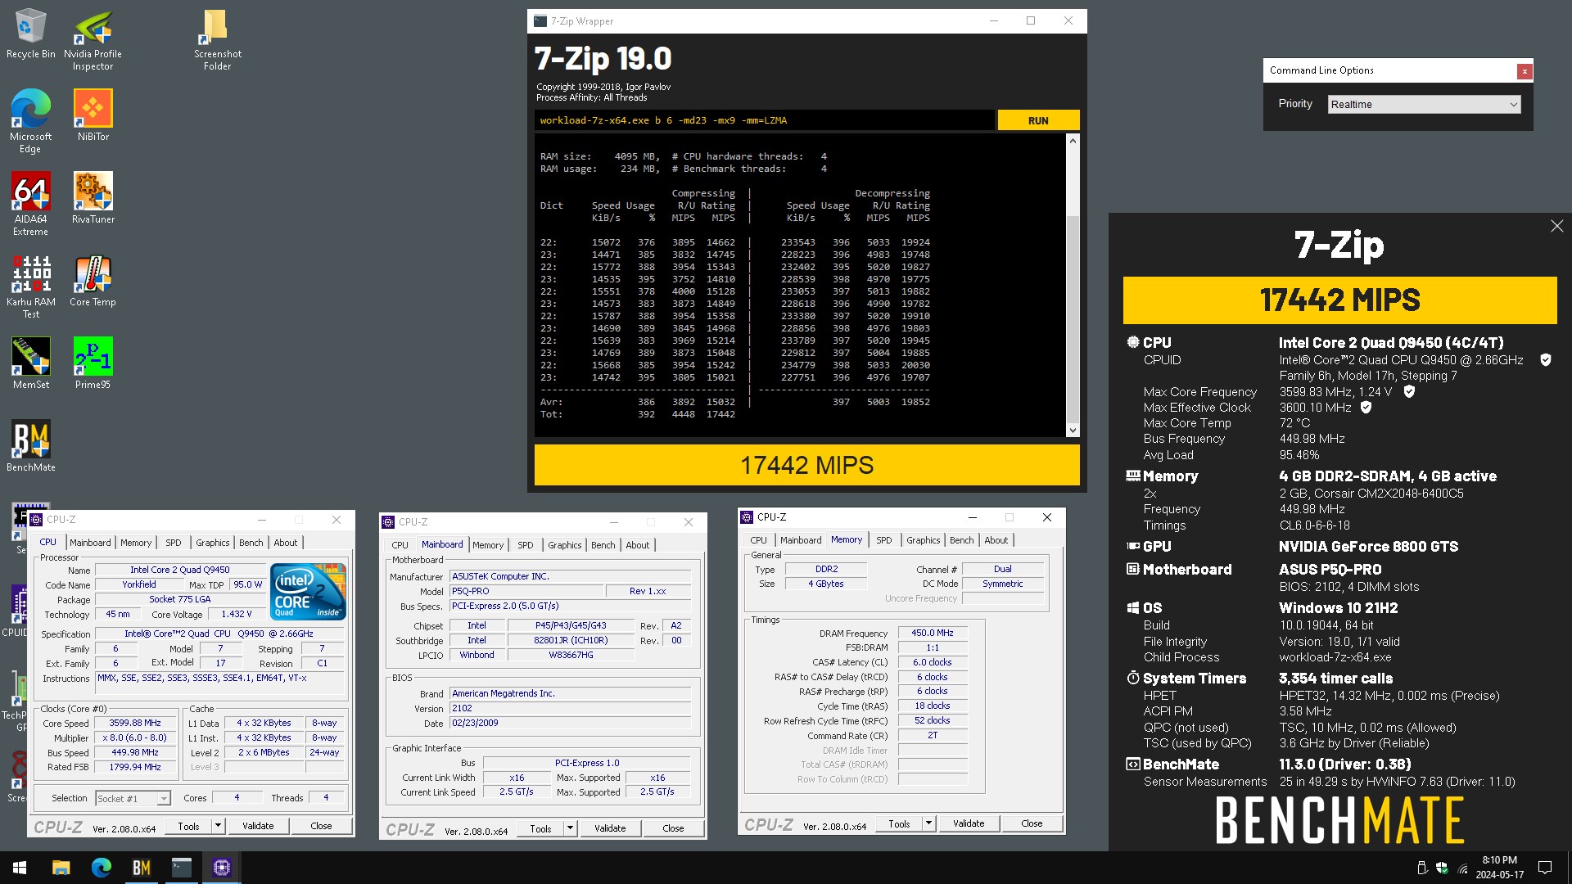The height and width of the screenshot is (884, 1572).
Task: Click shield icon next to Max Core Frequency
Action: tap(1409, 392)
